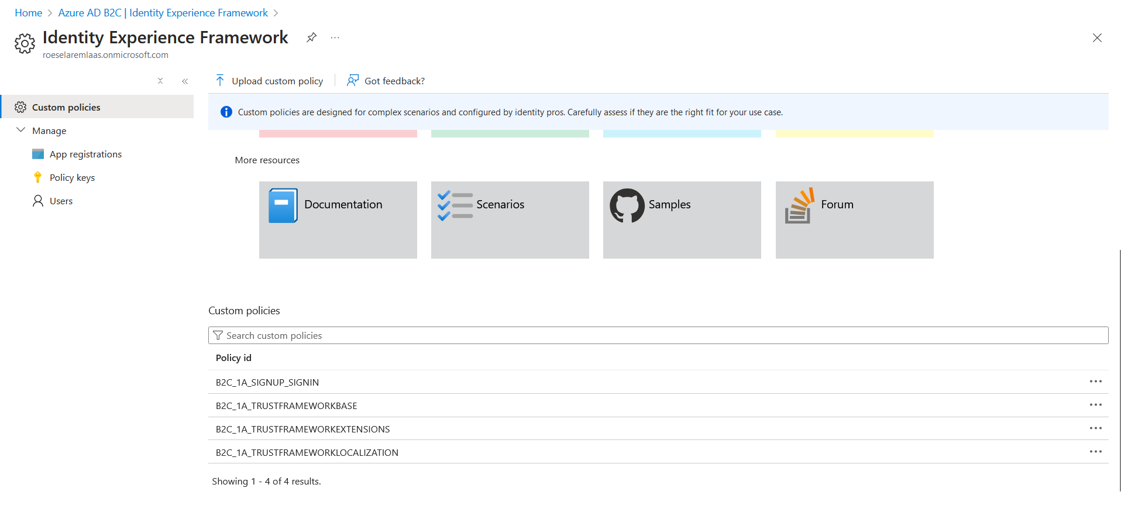Sort by the Policy id column header
This screenshot has width=1121, height=505.
click(x=233, y=358)
